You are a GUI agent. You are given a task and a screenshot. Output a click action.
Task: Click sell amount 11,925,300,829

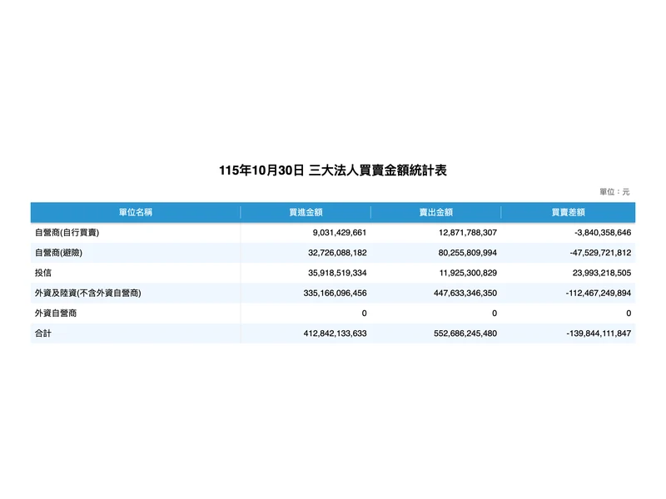coord(468,273)
